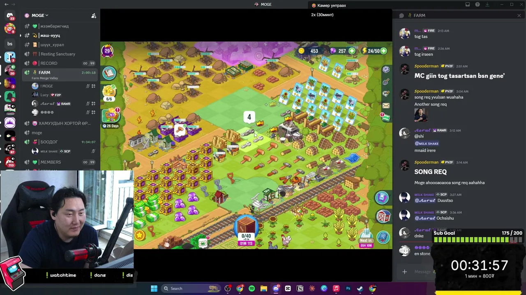Click the add attachment plus in chat
The height and width of the screenshot is (295, 526).
[405, 272]
